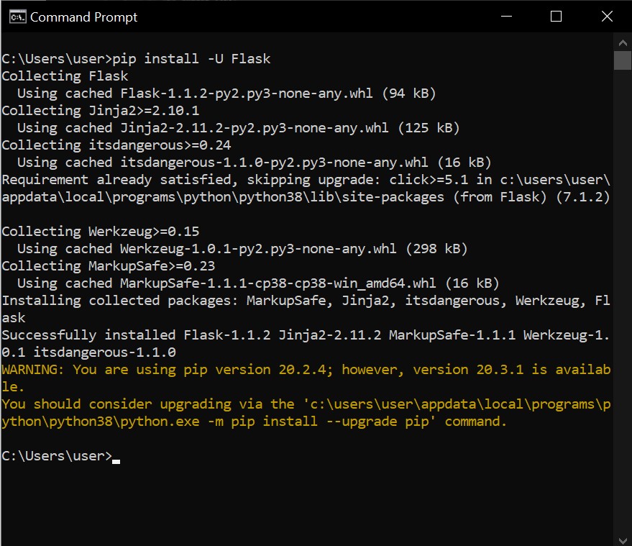Click the '0.1 itsdangerous-1.1.0' line

pyautogui.click(x=88, y=352)
